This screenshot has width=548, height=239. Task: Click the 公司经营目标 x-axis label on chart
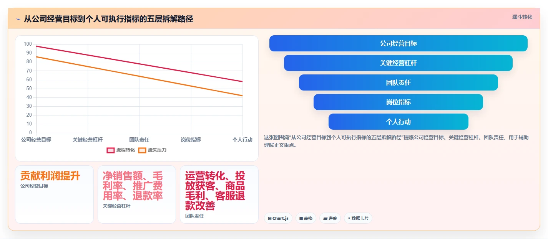(36, 140)
